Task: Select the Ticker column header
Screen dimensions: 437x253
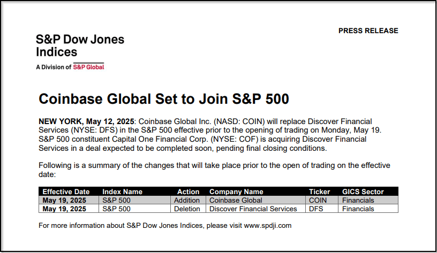Action: tap(320, 191)
